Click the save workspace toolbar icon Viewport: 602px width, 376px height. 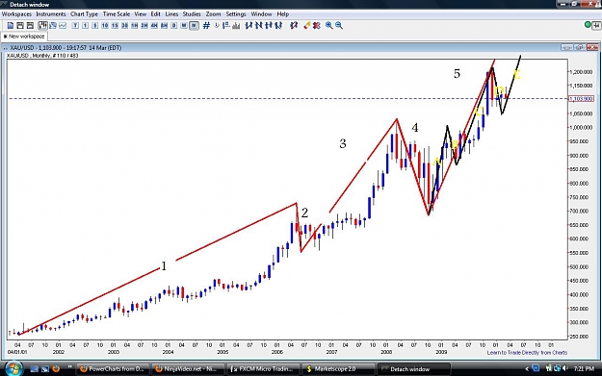30,26
